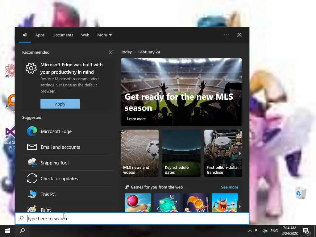Open This PC from suggestions
The height and width of the screenshot is (237, 316).
click(x=68, y=194)
